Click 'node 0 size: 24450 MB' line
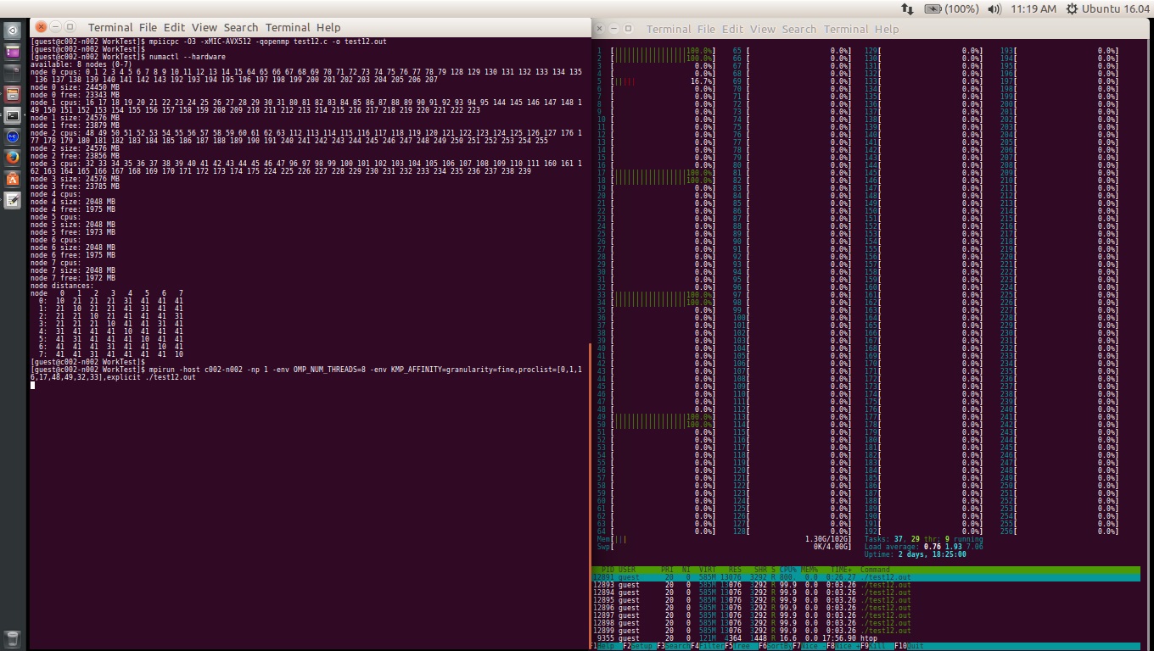1154x651 pixels. pyautogui.click(x=75, y=87)
